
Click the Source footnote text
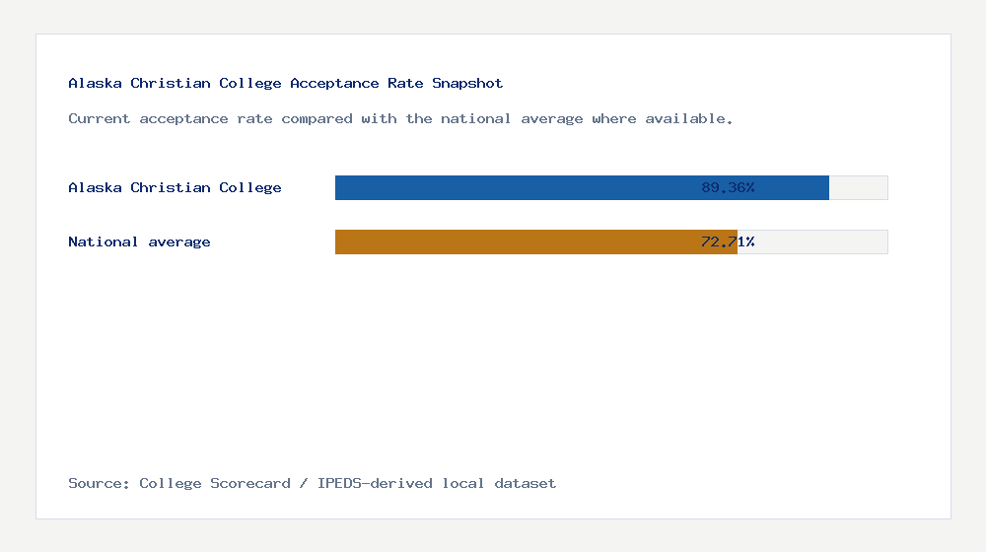312,483
